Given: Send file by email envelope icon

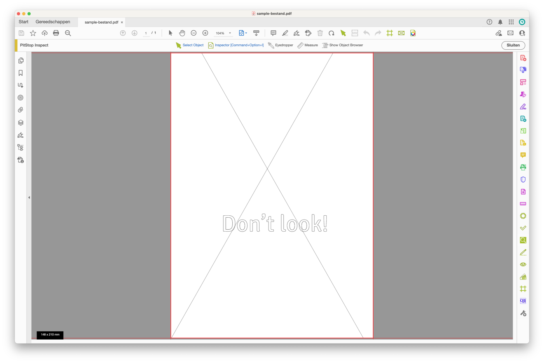Looking at the screenshot, I should pos(511,33).
